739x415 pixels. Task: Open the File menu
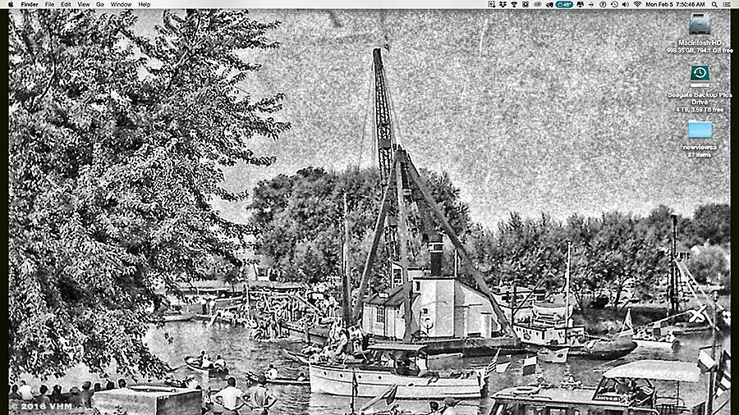click(x=49, y=4)
